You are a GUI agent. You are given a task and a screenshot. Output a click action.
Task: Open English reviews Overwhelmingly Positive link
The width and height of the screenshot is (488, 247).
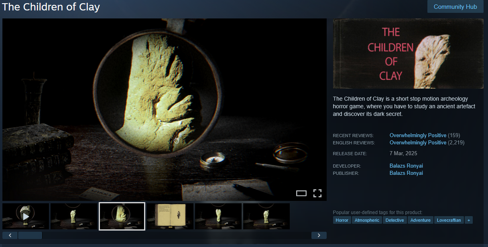click(x=418, y=143)
